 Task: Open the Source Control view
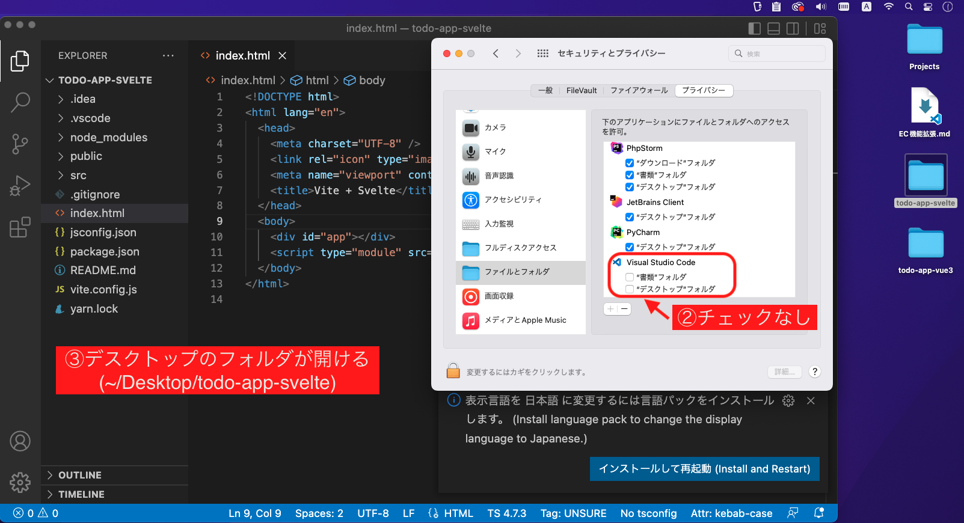tap(20, 144)
